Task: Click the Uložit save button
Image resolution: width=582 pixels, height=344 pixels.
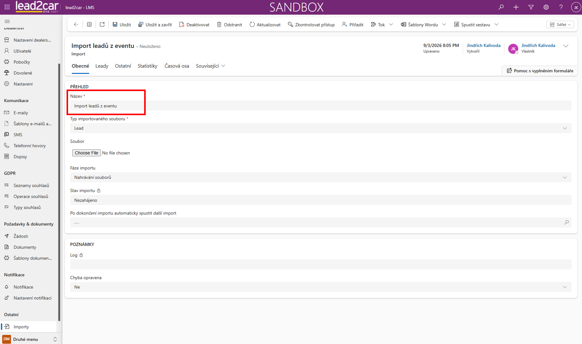Action: pyautogui.click(x=122, y=24)
